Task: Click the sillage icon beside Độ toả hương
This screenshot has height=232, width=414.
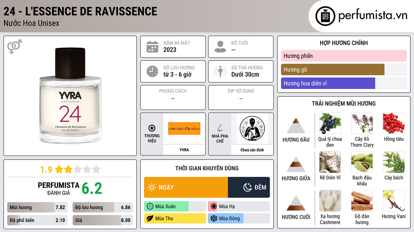Action: 220,71
